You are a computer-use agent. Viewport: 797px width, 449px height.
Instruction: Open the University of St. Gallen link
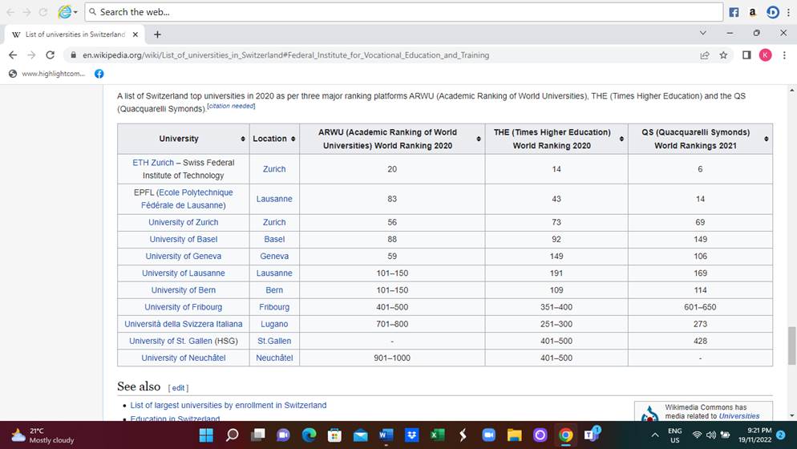[170, 342]
